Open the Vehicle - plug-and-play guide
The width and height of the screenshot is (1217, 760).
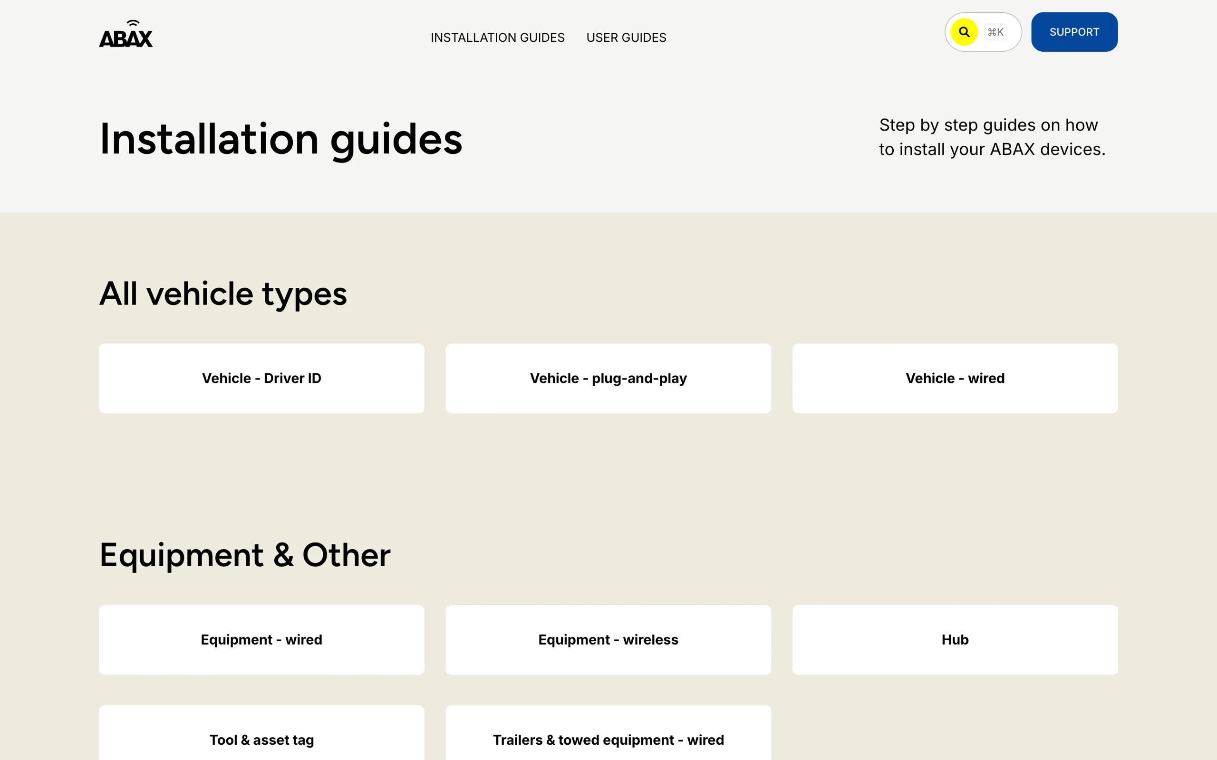(608, 379)
